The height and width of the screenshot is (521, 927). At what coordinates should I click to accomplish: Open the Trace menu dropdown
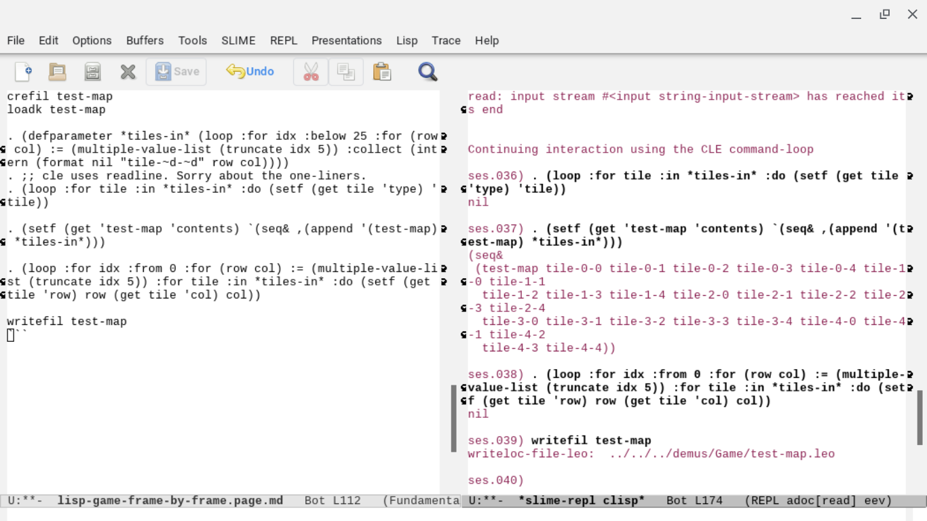(446, 41)
